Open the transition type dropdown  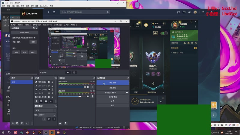tap(45, 110)
